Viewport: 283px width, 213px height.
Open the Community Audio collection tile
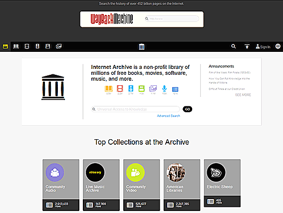point(61,185)
